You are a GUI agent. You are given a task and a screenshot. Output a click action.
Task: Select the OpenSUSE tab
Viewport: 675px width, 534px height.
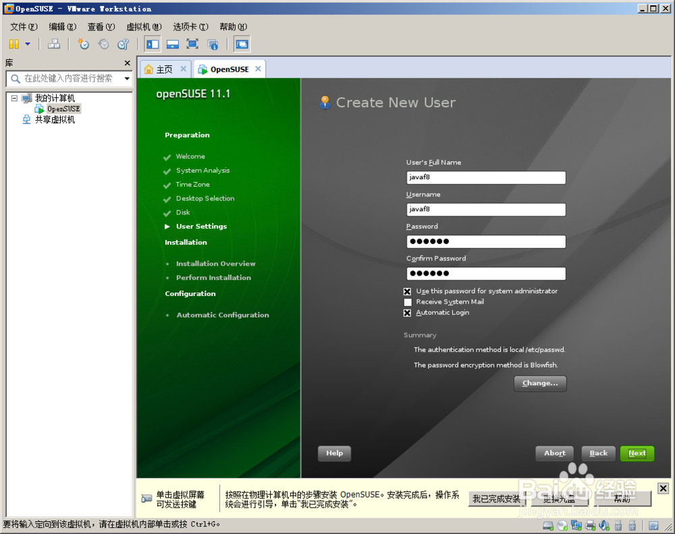pyautogui.click(x=230, y=69)
